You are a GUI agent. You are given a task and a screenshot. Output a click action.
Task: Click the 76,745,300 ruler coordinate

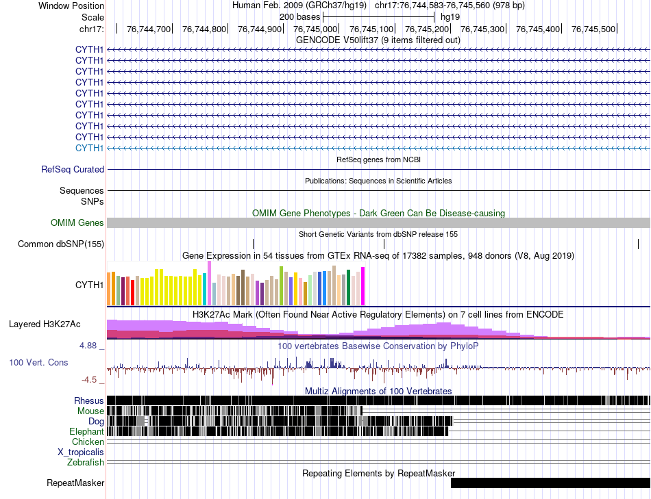(482, 29)
